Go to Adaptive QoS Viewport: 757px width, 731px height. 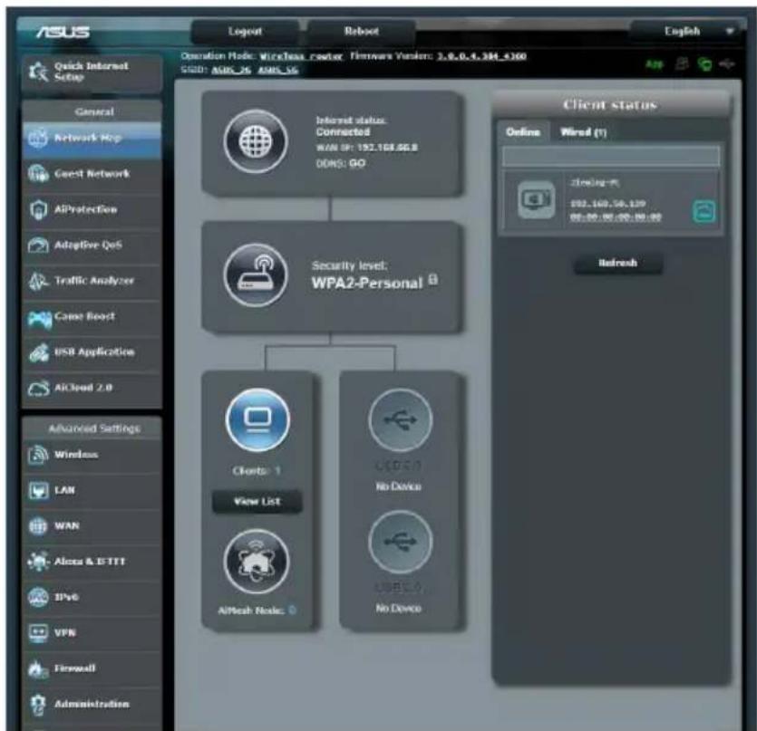tap(92, 245)
